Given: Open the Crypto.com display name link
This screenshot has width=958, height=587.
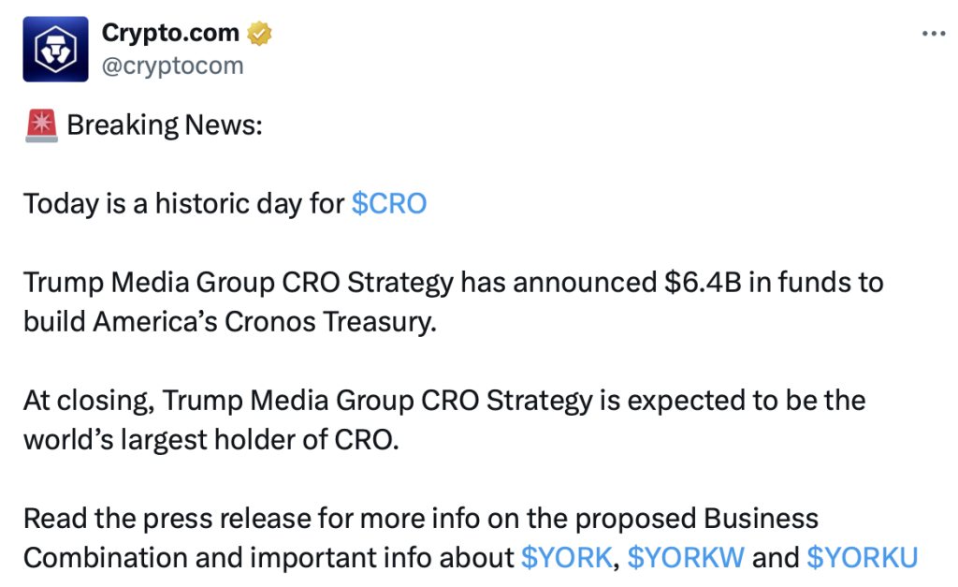Looking at the screenshot, I should [x=170, y=33].
